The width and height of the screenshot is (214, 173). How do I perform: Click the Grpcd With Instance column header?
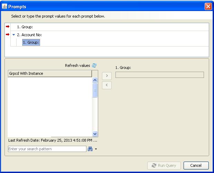pyautogui.click(x=49, y=73)
